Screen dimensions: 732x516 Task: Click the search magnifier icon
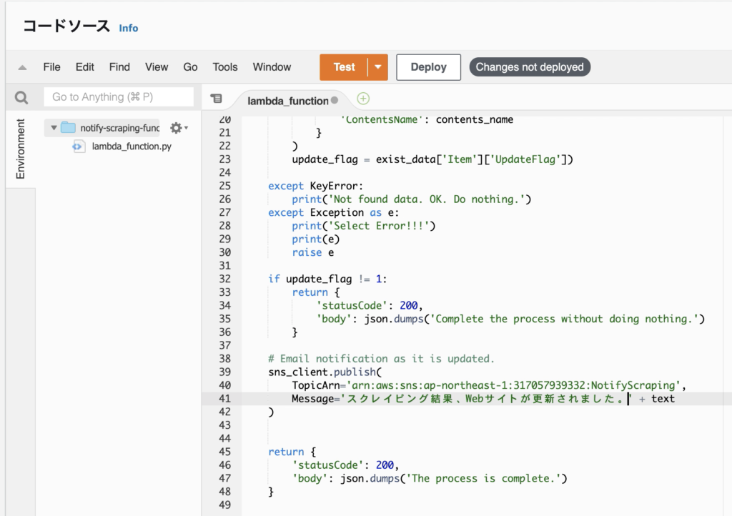21,97
